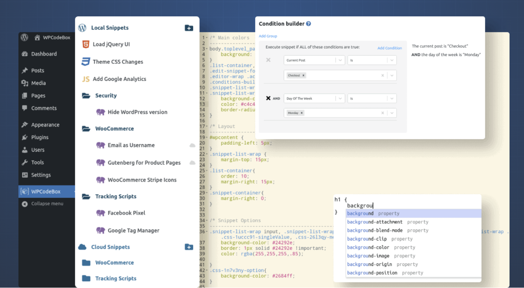Click WordPress icon beside Local Snippets
This screenshot has height=288, width=524.
point(82,28)
